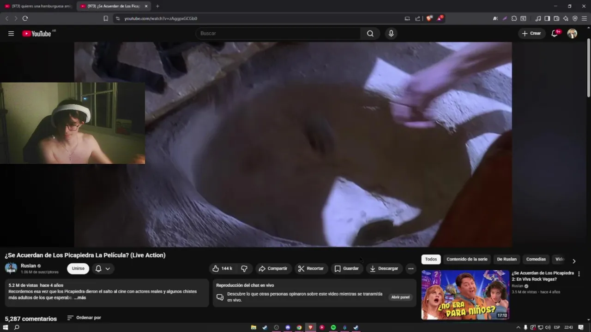Open the menu for the first suggested video

pyautogui.click(x=579, y=274)
